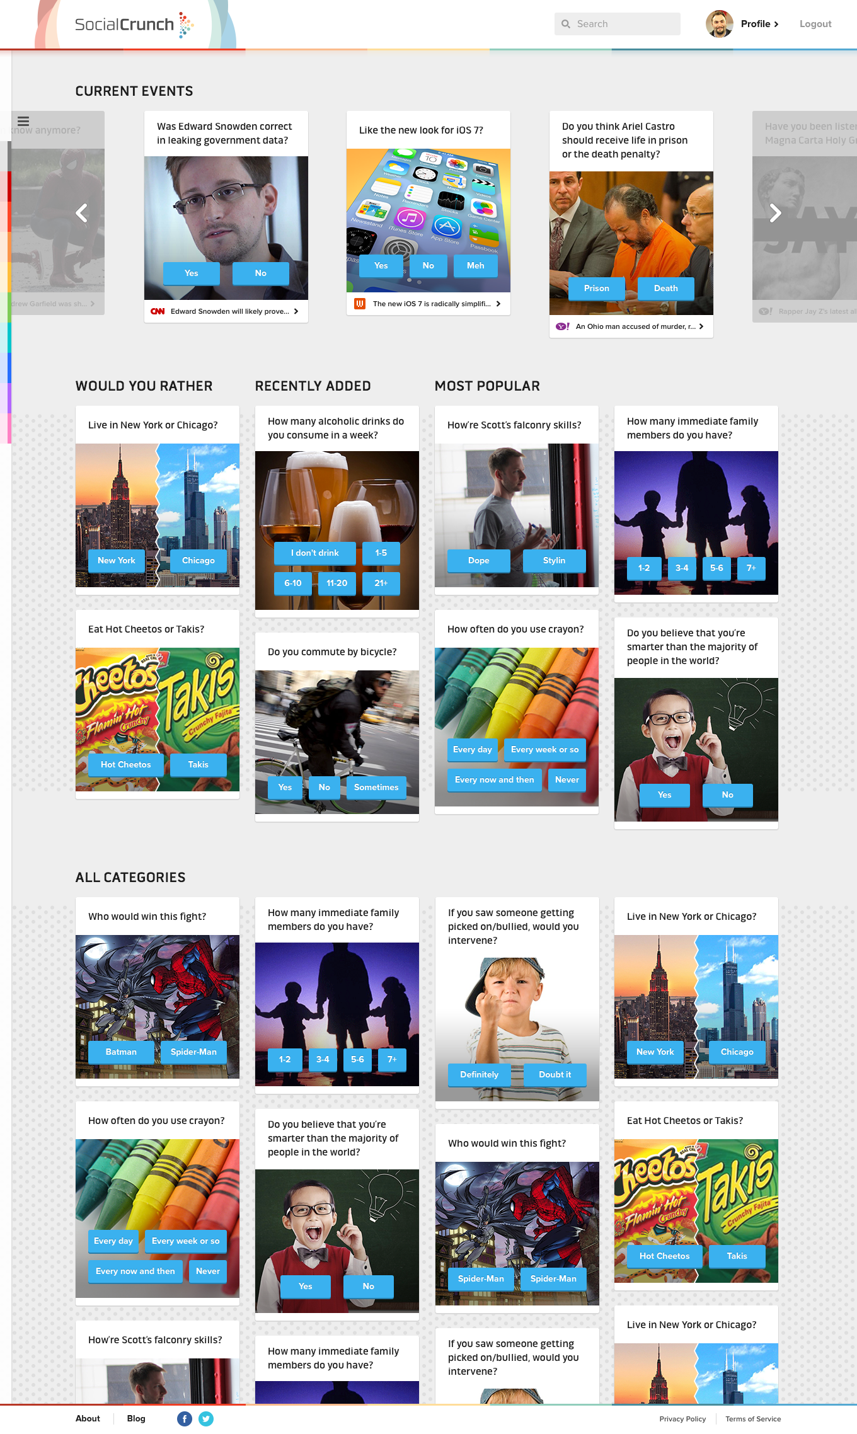
Task: Expand the Profile menu chevron
Action: pos(776,24)
